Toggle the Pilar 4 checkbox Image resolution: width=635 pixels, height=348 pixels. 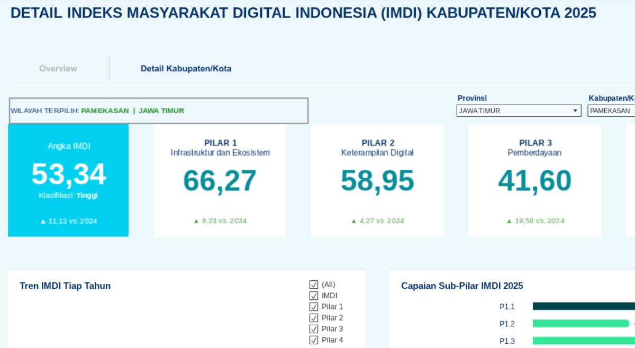point(314,340)
